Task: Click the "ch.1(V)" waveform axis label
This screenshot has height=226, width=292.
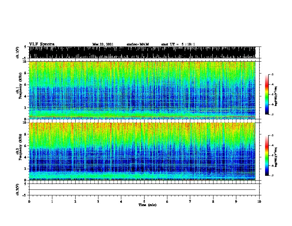Action: pyautogui.click(x=17, y=52)
